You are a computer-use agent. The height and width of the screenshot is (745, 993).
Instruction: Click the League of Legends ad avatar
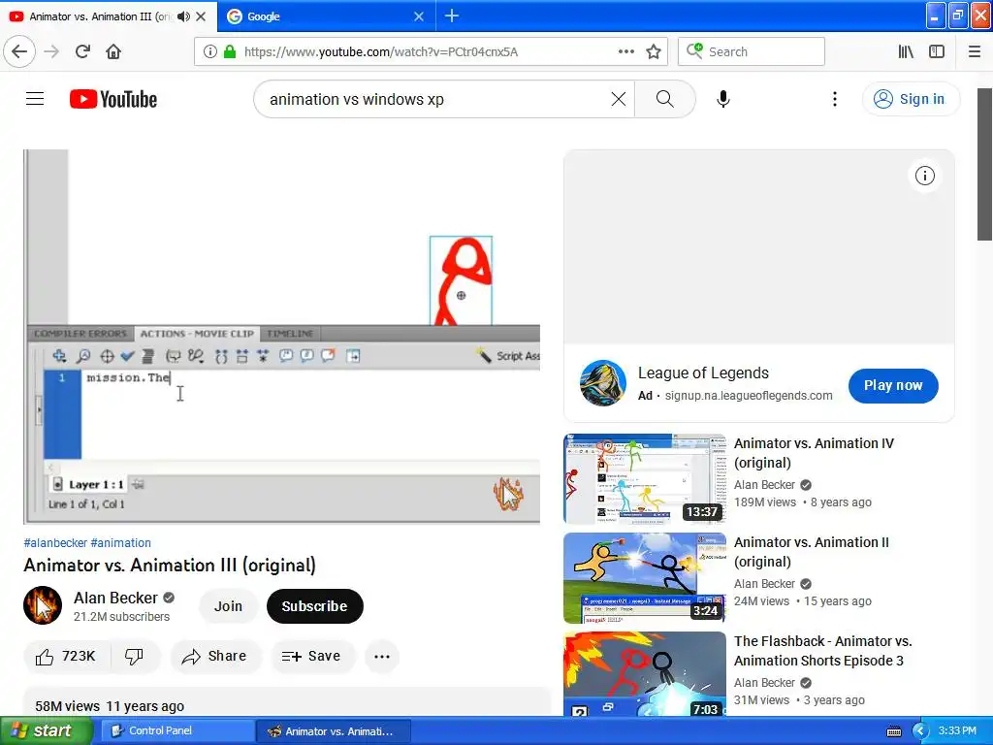[603, 383]
